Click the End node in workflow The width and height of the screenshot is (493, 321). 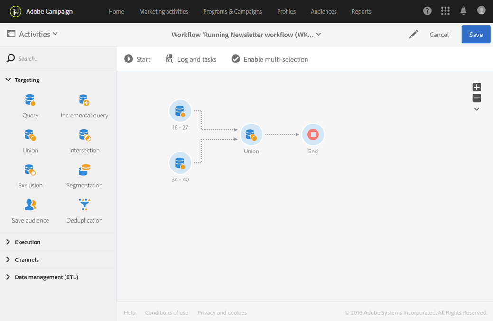(313, 134)
